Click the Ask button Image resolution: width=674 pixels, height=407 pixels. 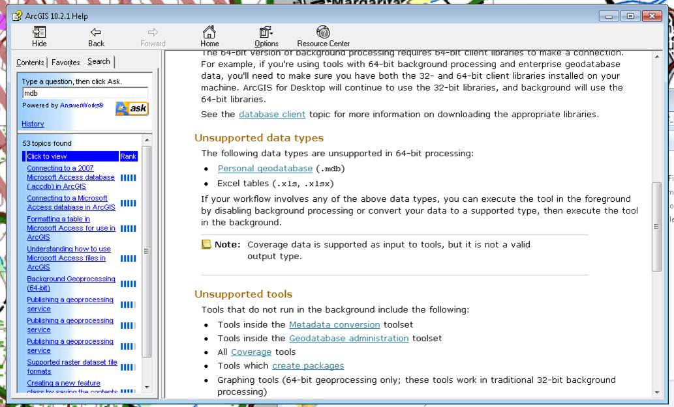click(x=132, y=109)
